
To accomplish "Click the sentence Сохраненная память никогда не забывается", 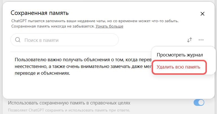I will [53, 26].
